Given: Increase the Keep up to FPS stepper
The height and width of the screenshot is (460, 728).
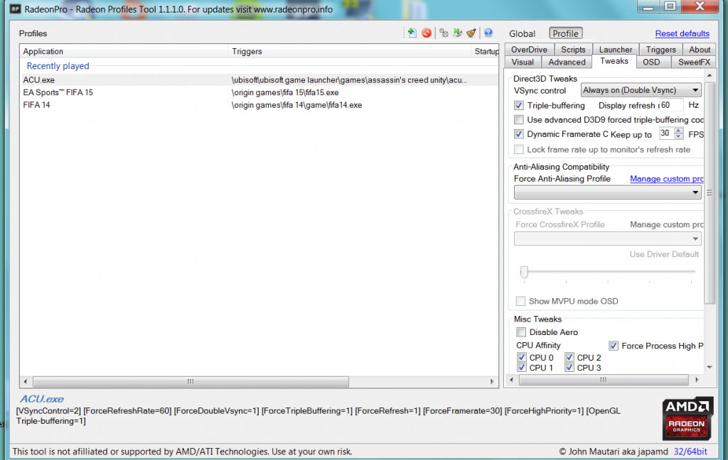Looking at the screenshot, I should pyautogui.click(x=678, y=131).
